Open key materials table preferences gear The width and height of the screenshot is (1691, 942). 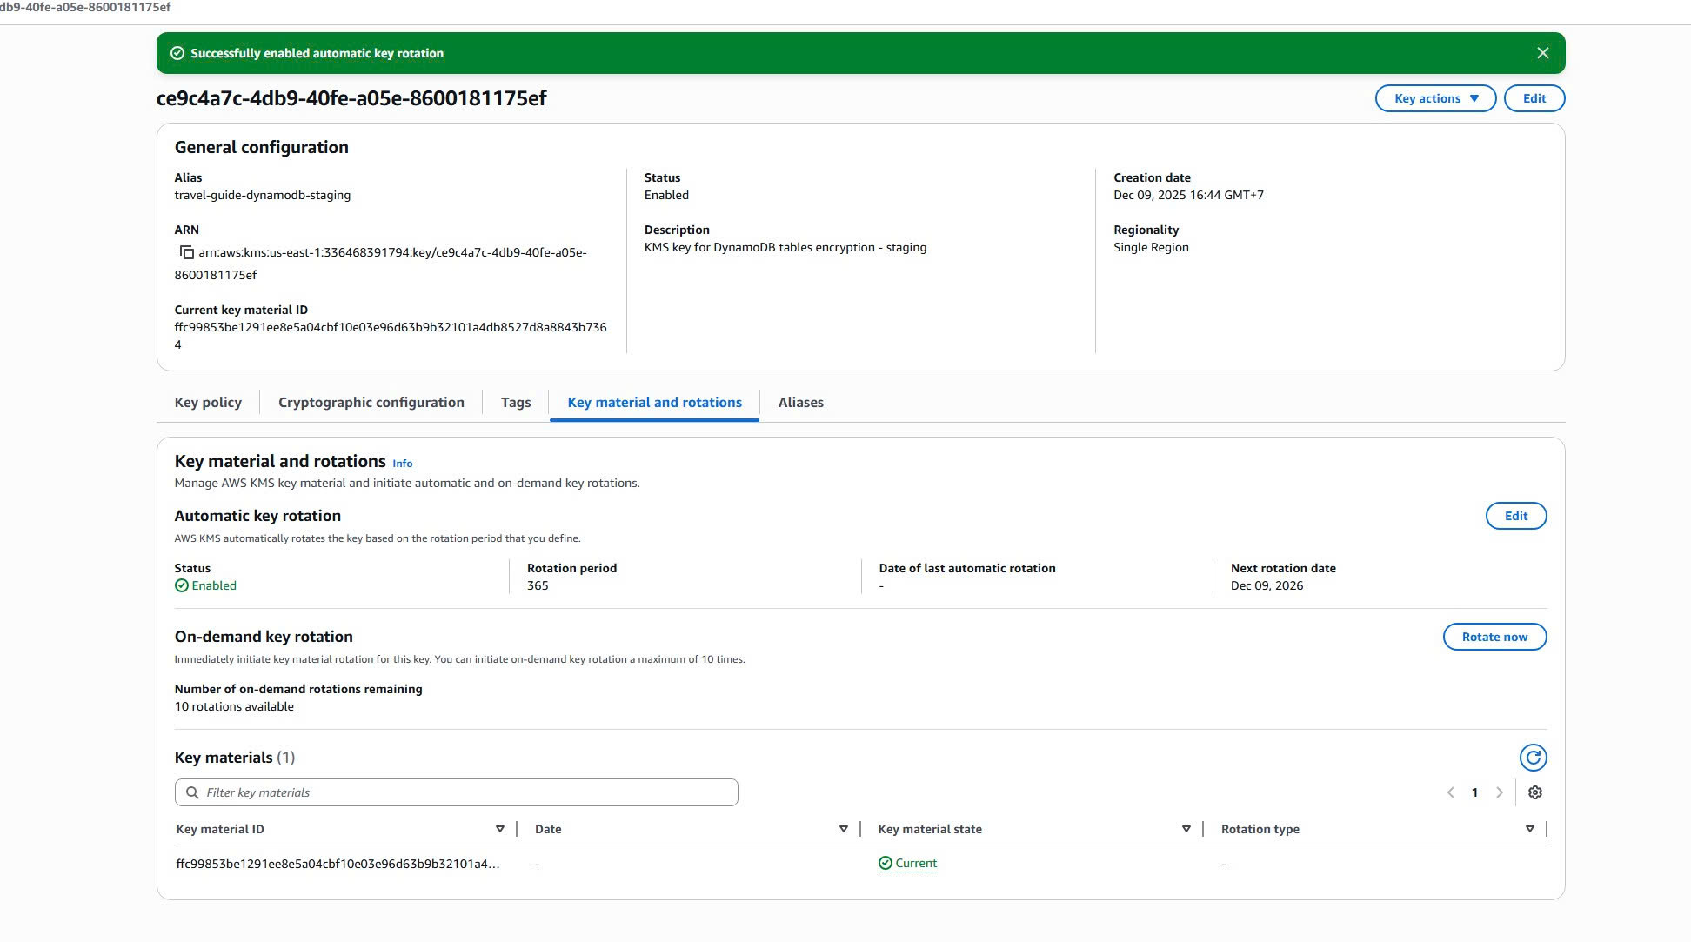[x=1534, y=792]
